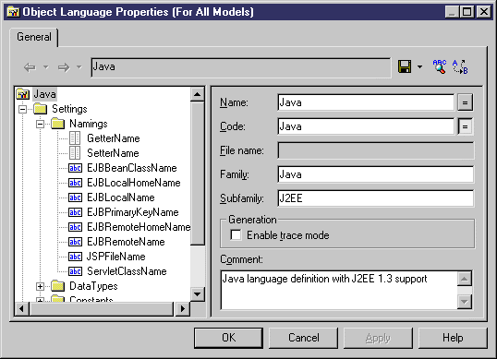The width and height of the screenshot is (497, 359).
Task: Select EJBLocalName entry label
Action: point(121,197)
